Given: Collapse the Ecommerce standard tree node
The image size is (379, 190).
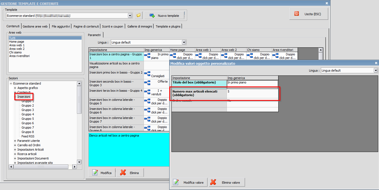Looking at the screenshot, I should click(10, 83).
